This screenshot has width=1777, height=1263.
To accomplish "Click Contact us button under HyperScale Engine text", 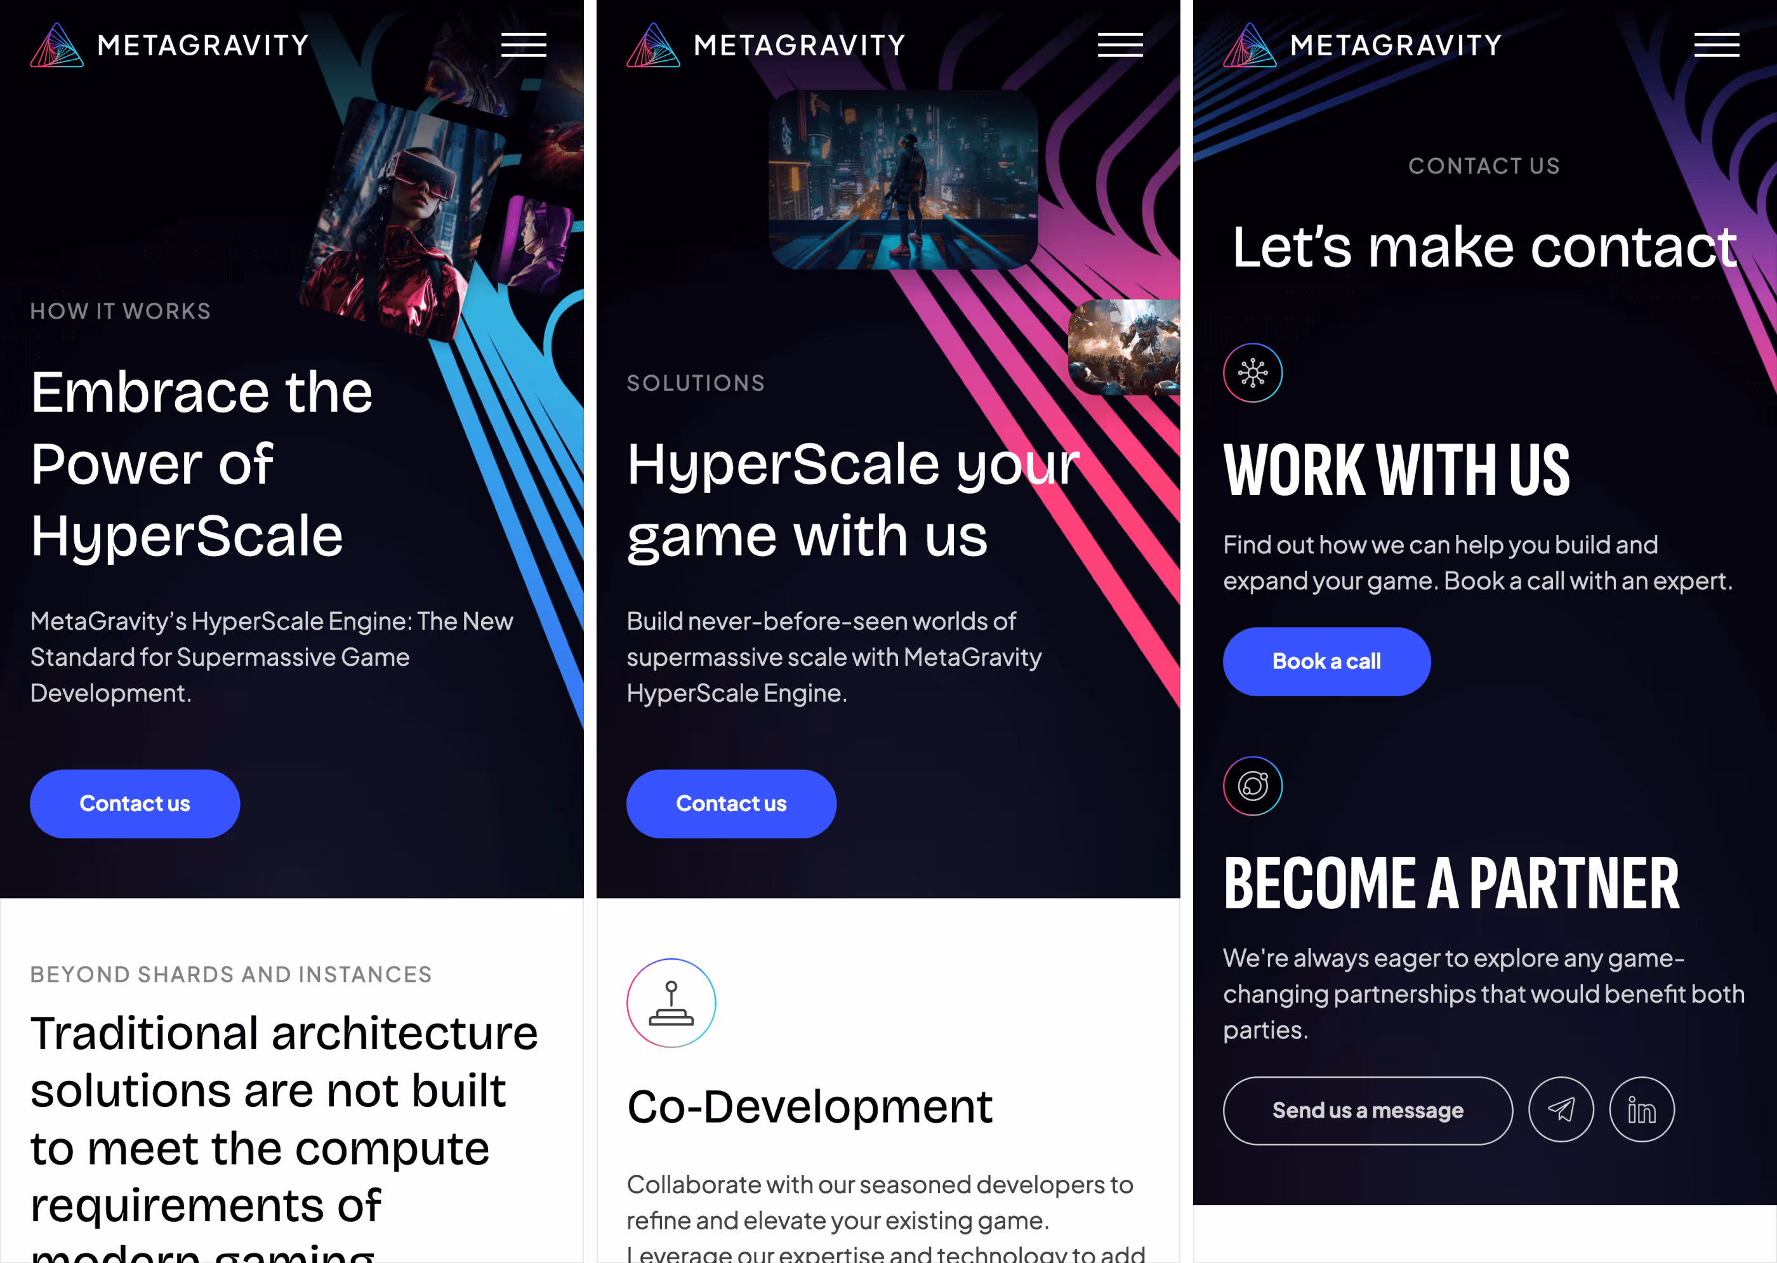I will pyautogui.click(x=135, y=803).
